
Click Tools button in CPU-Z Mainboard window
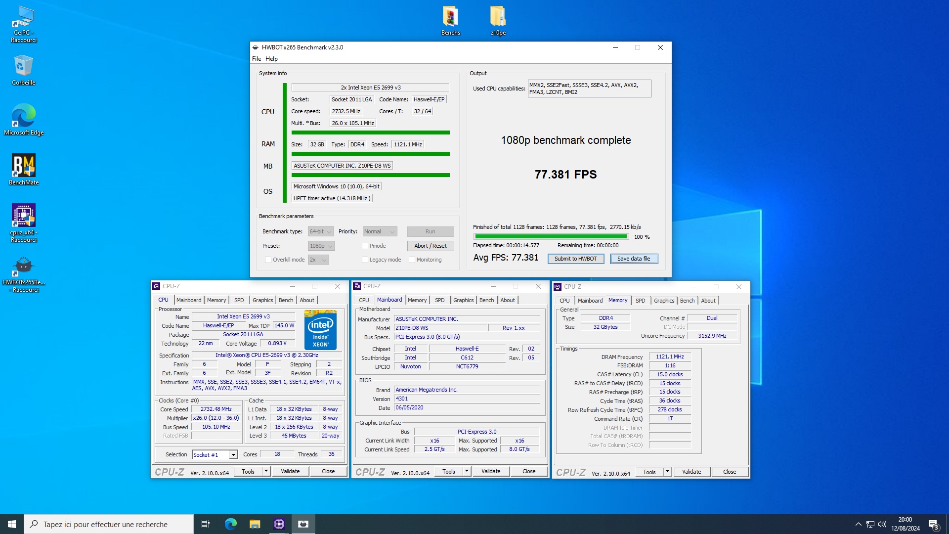click(x=449, y=471)
